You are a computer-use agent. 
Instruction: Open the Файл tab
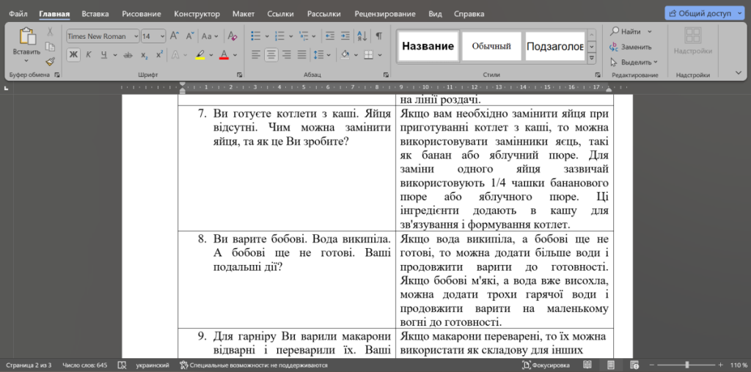(x=18, y=14)
